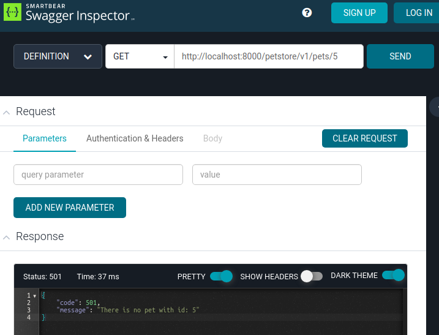Click the SIGN UP button
Screen dimensions: 439x335
pos(359,13)
